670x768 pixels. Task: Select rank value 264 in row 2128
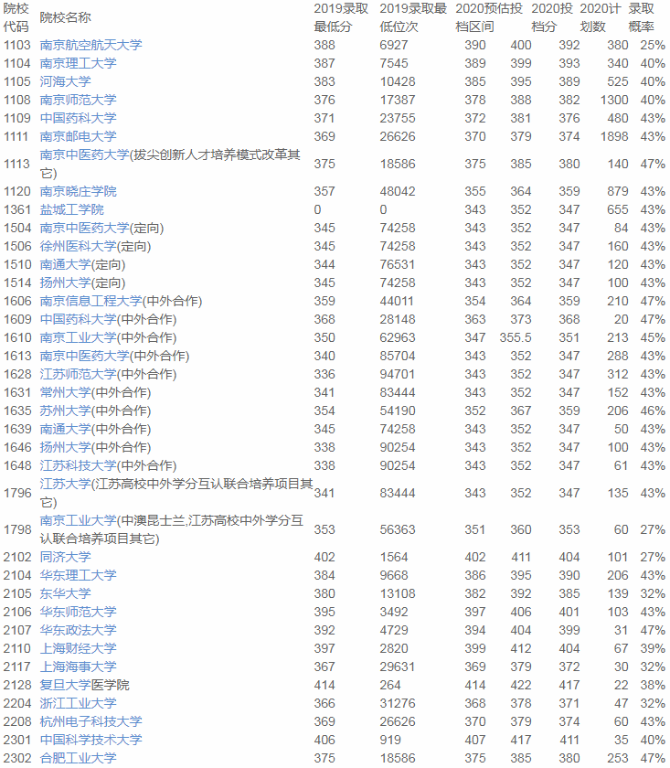(390, 685)
